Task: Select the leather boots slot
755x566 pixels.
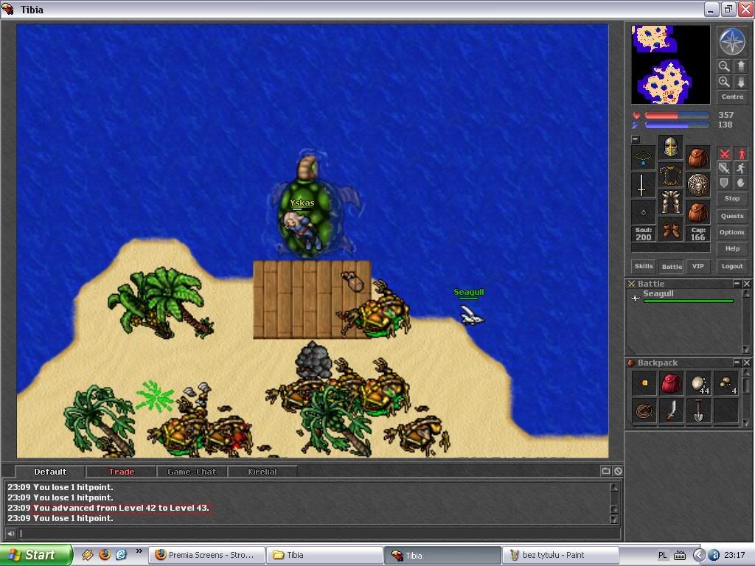Action: tap(670, 229)
